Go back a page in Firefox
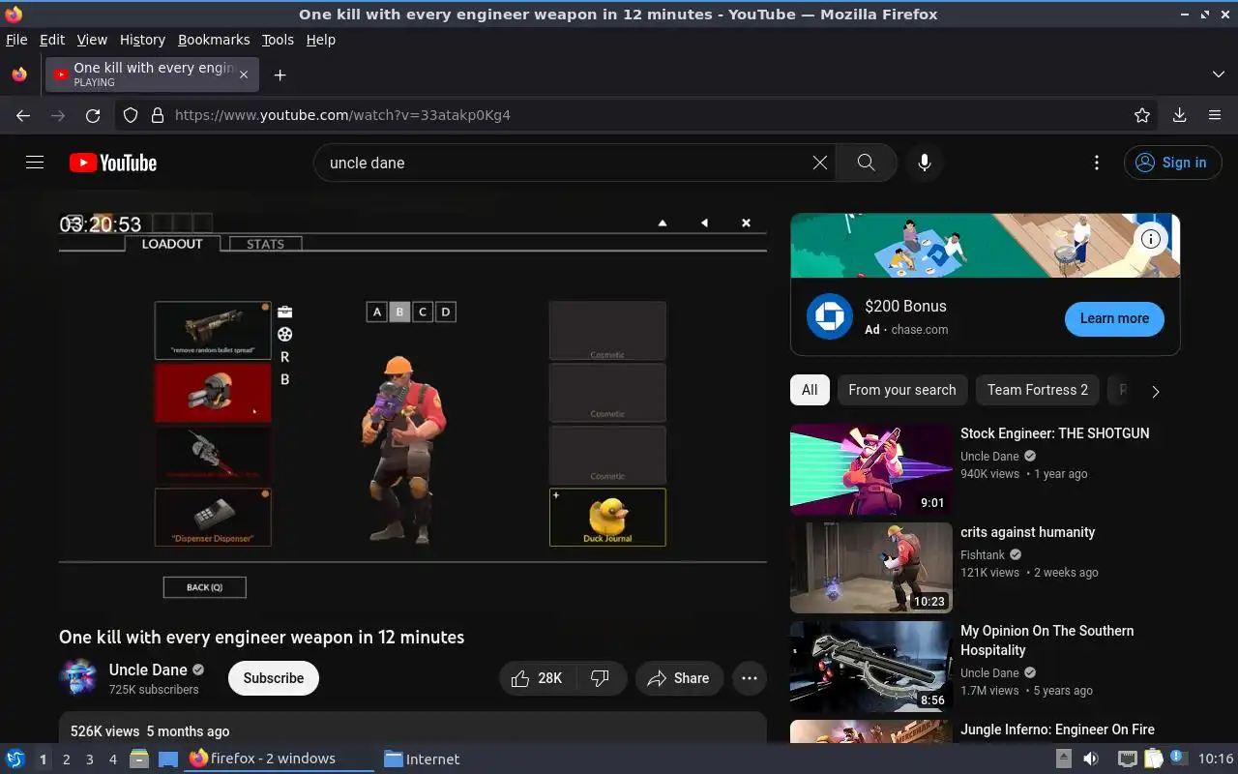Image resolution: width=1238 pixels, height=774 pixels. (23, 115)
